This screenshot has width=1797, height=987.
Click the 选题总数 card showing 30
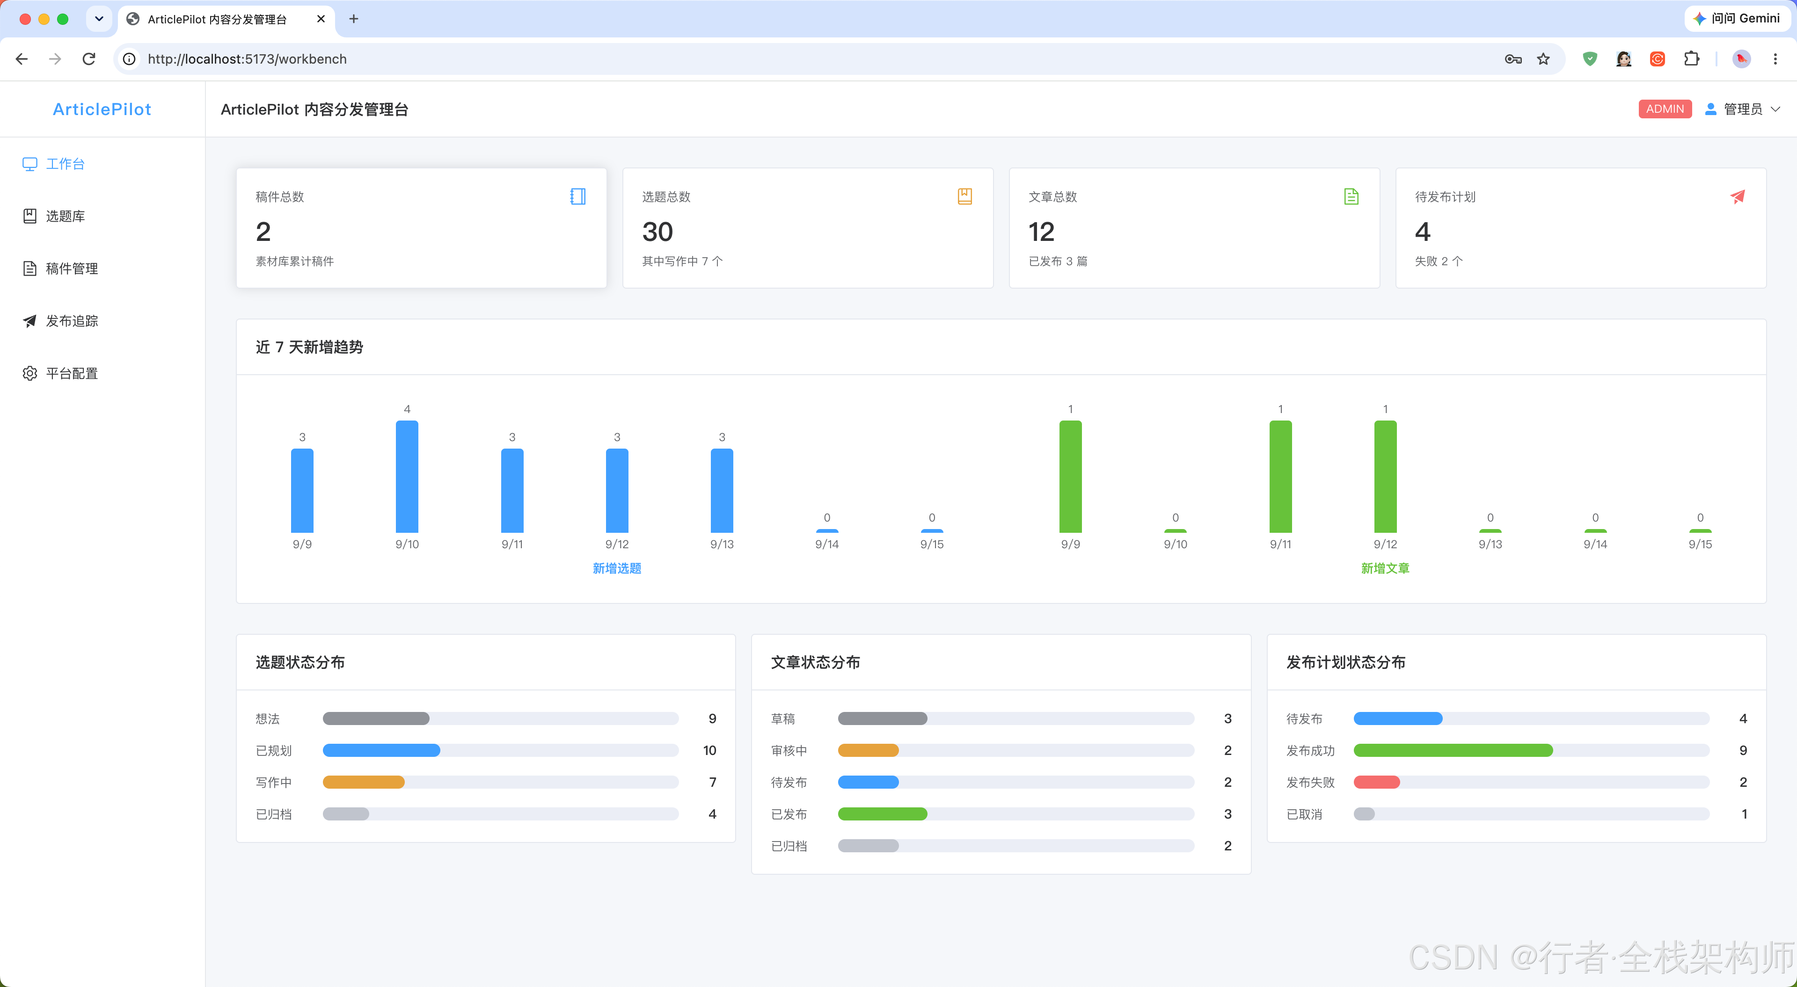point(808,228)
